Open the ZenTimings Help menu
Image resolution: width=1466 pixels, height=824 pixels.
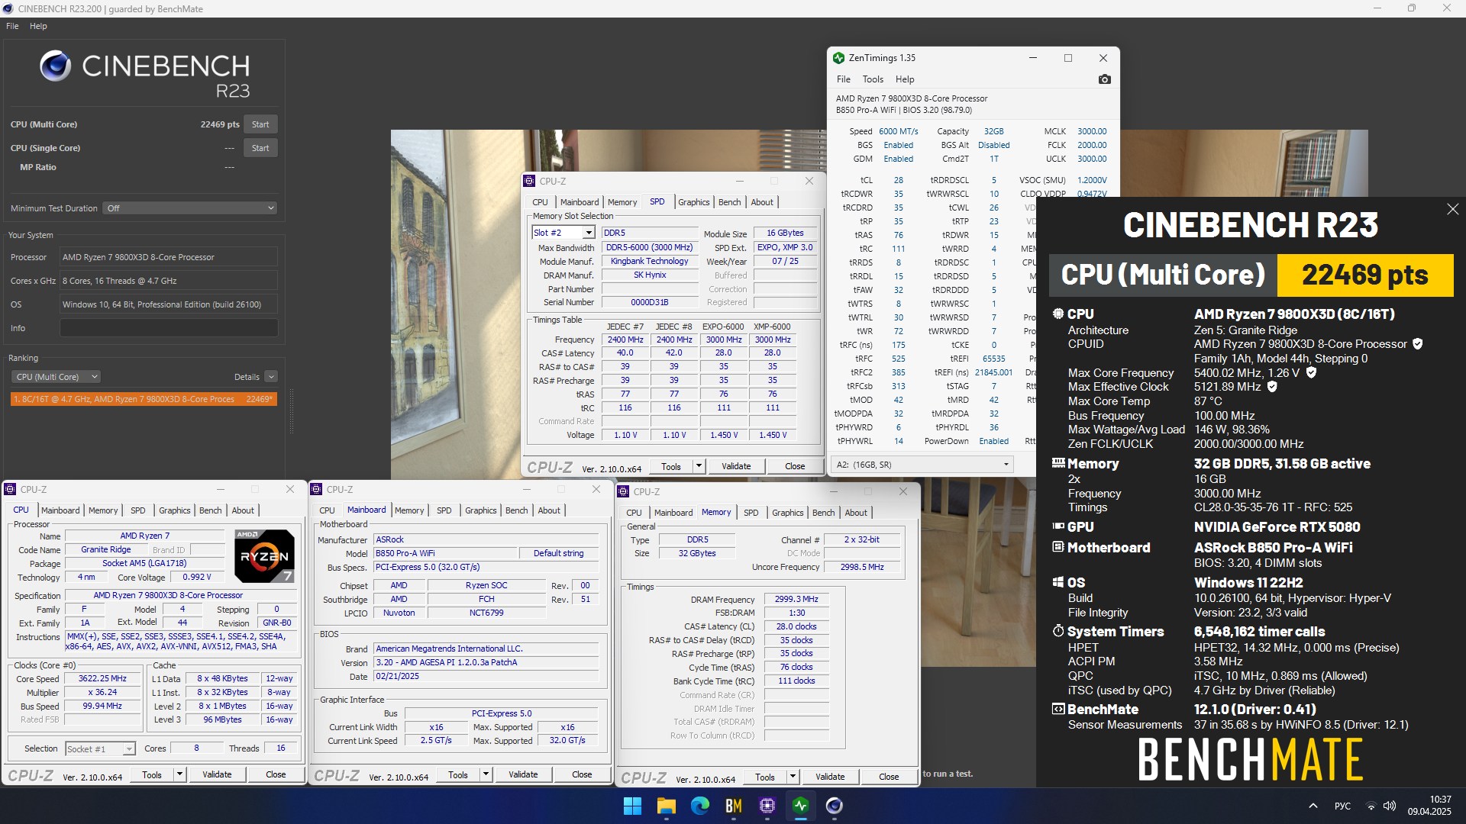[x=905, y=79]
